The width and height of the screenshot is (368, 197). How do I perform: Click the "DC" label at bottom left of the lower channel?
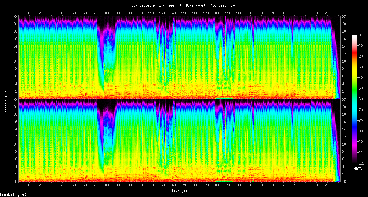15,182
